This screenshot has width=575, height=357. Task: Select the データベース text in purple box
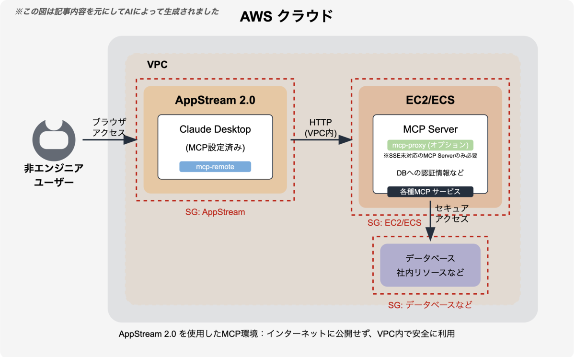(x=430, y=258)
